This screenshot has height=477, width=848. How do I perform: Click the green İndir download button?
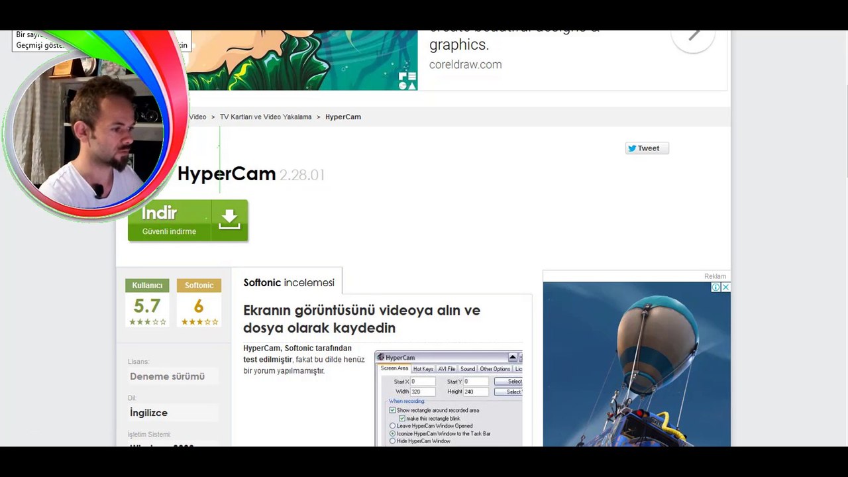[188, 221]
